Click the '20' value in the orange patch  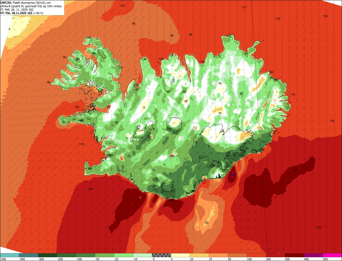[x=207, y=223]
